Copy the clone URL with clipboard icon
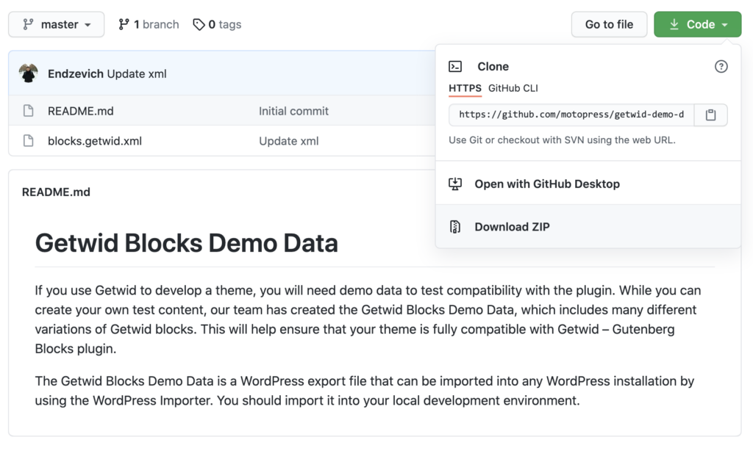 [x=711, y=115]
